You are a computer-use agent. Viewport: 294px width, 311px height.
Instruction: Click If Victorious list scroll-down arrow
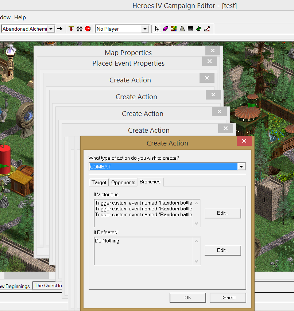[x=196, y=223]
